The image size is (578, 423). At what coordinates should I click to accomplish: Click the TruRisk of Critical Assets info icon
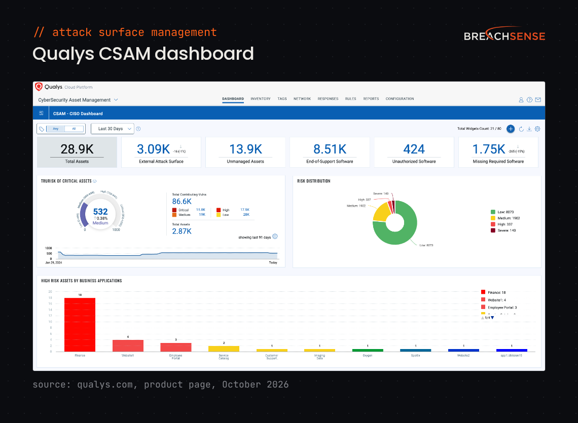click(x=95, y=181)
